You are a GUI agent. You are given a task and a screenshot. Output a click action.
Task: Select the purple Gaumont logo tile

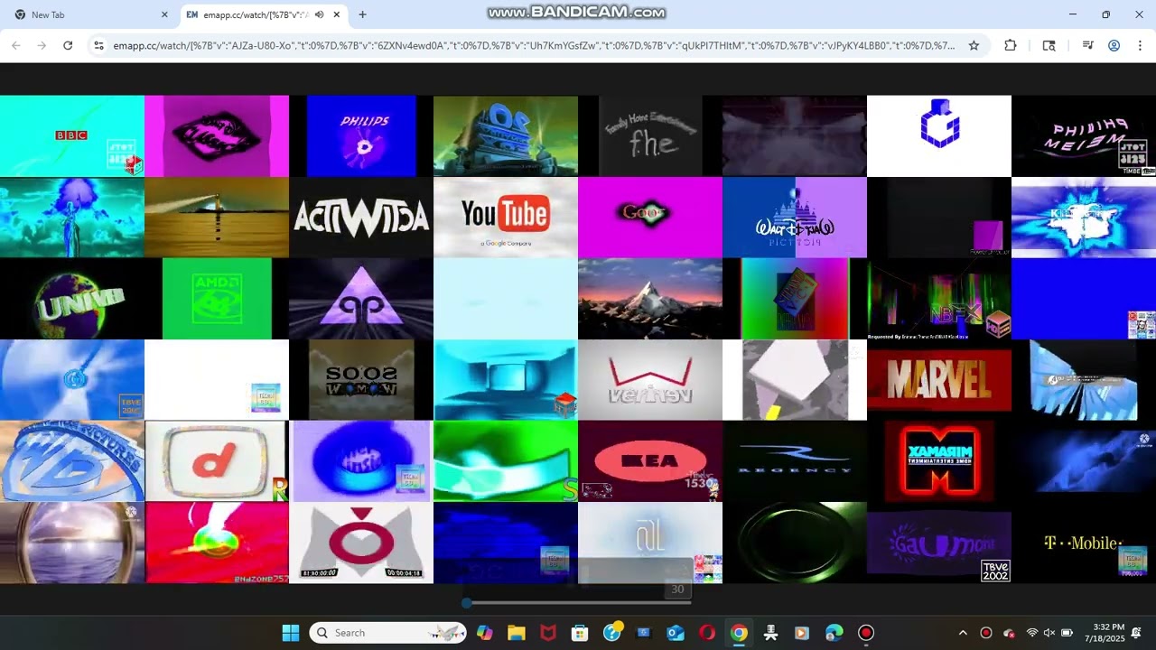point(939,543)
